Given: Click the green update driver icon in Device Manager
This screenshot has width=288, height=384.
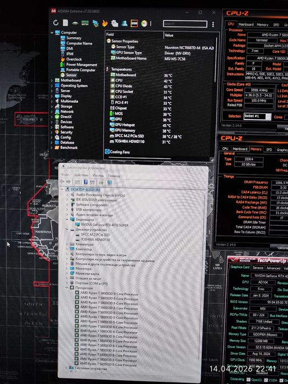Looking at the screenshot, I should point(101,182).
